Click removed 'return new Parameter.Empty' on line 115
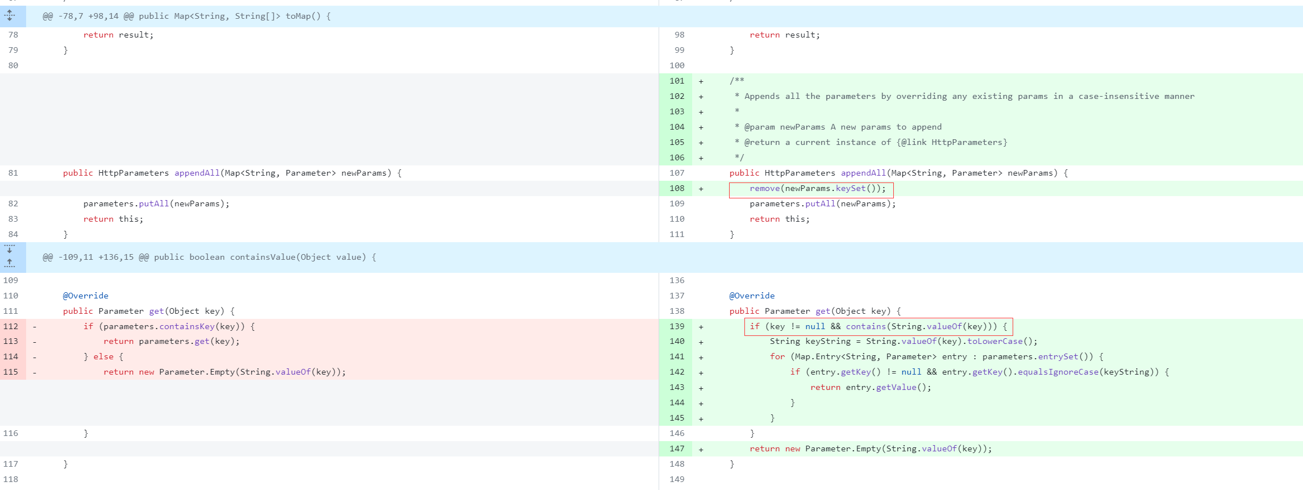This screenshot has width=1303, height=490. click(x=224, y=372)
